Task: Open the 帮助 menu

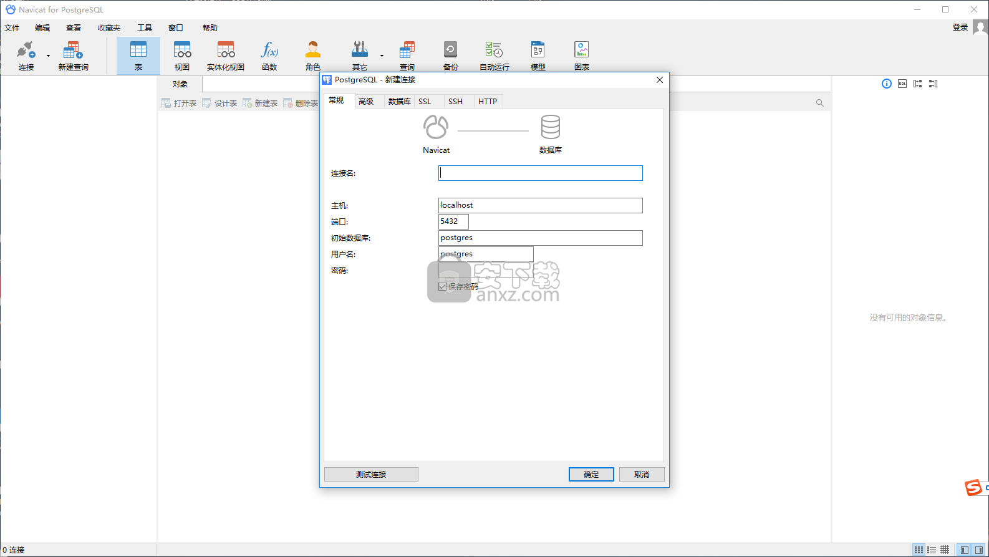Action: (210, 28)
